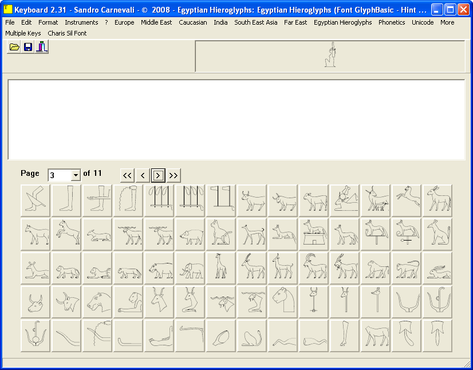This screenshot has width=473, height=370.
Task: Open the Far East menu
Action: click(295, 22)
